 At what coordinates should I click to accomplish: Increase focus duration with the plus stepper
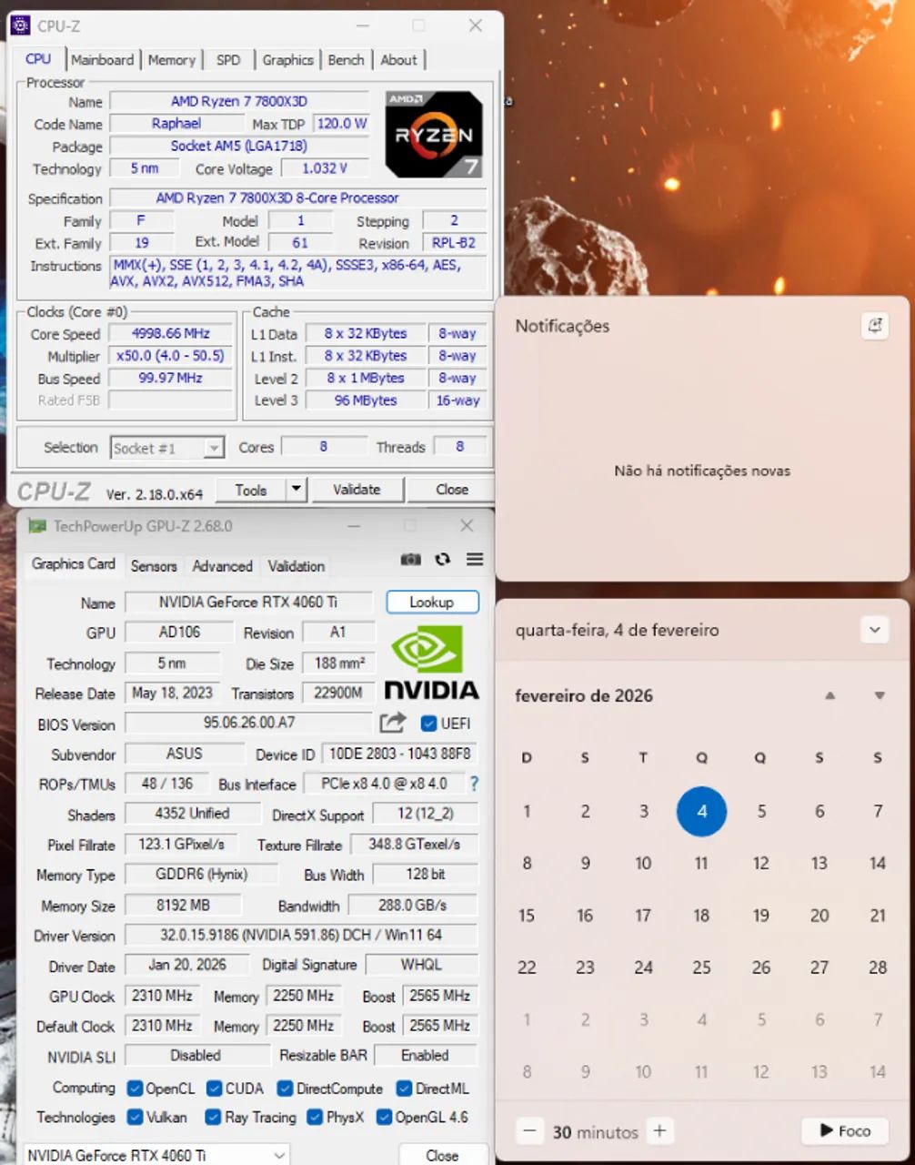[659, 1130]
